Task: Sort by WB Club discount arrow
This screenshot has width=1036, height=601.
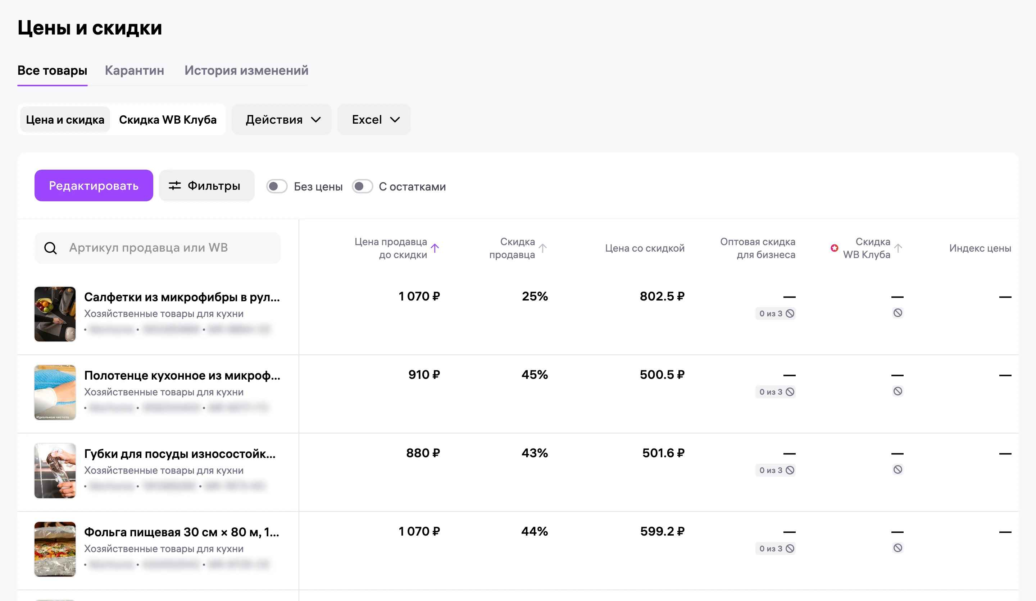Action: pyautogui.click(x=898, y=248)
